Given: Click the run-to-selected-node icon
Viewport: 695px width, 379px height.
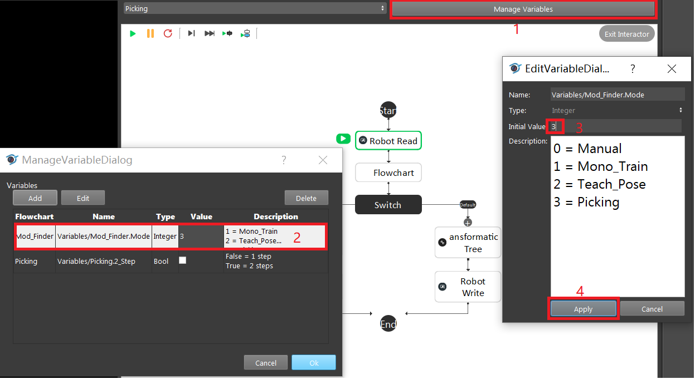Looking at the screenshot, I should click(x=227, y=33).
